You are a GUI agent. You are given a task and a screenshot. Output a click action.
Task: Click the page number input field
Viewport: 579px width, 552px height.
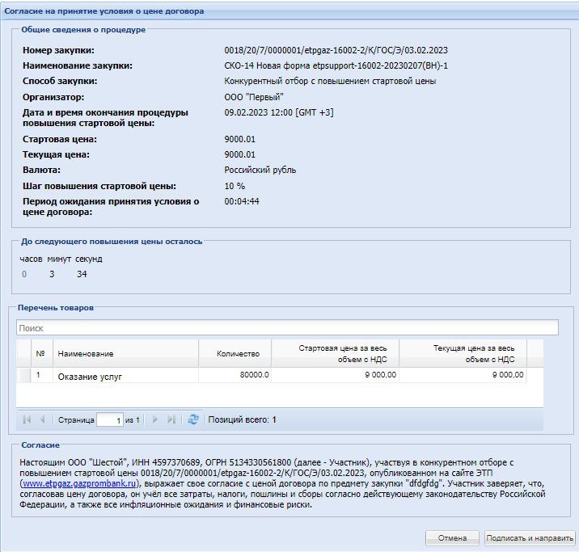click(x=110, y=420)
